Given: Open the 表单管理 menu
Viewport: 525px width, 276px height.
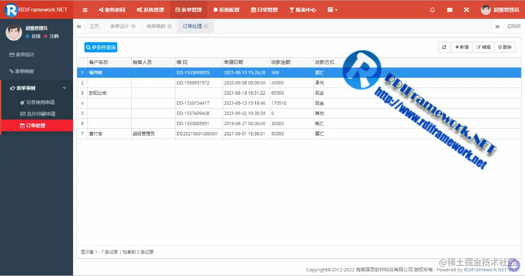Looking at the screenshot, I should (x=188, y=10).
